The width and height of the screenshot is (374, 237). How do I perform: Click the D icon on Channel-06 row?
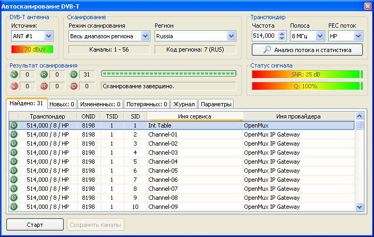14,180
